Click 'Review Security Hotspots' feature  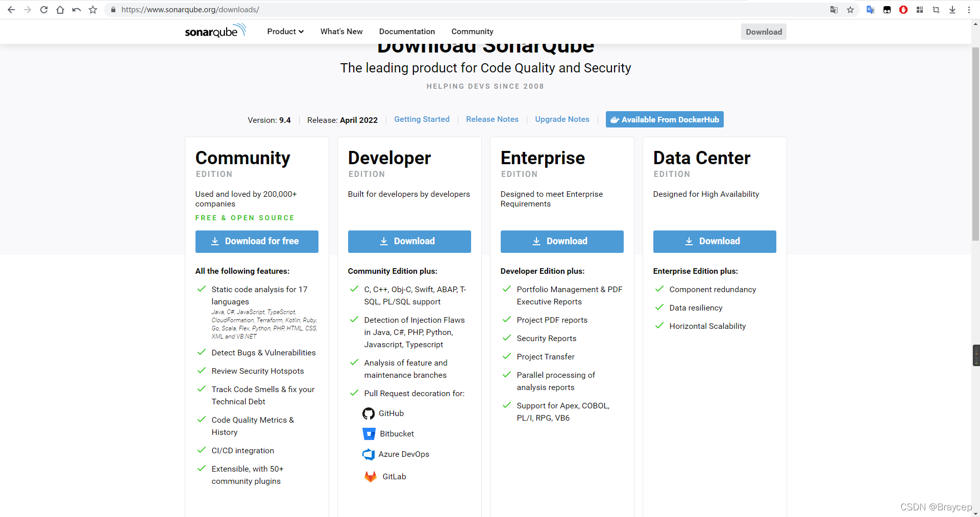tap(258, 371)
